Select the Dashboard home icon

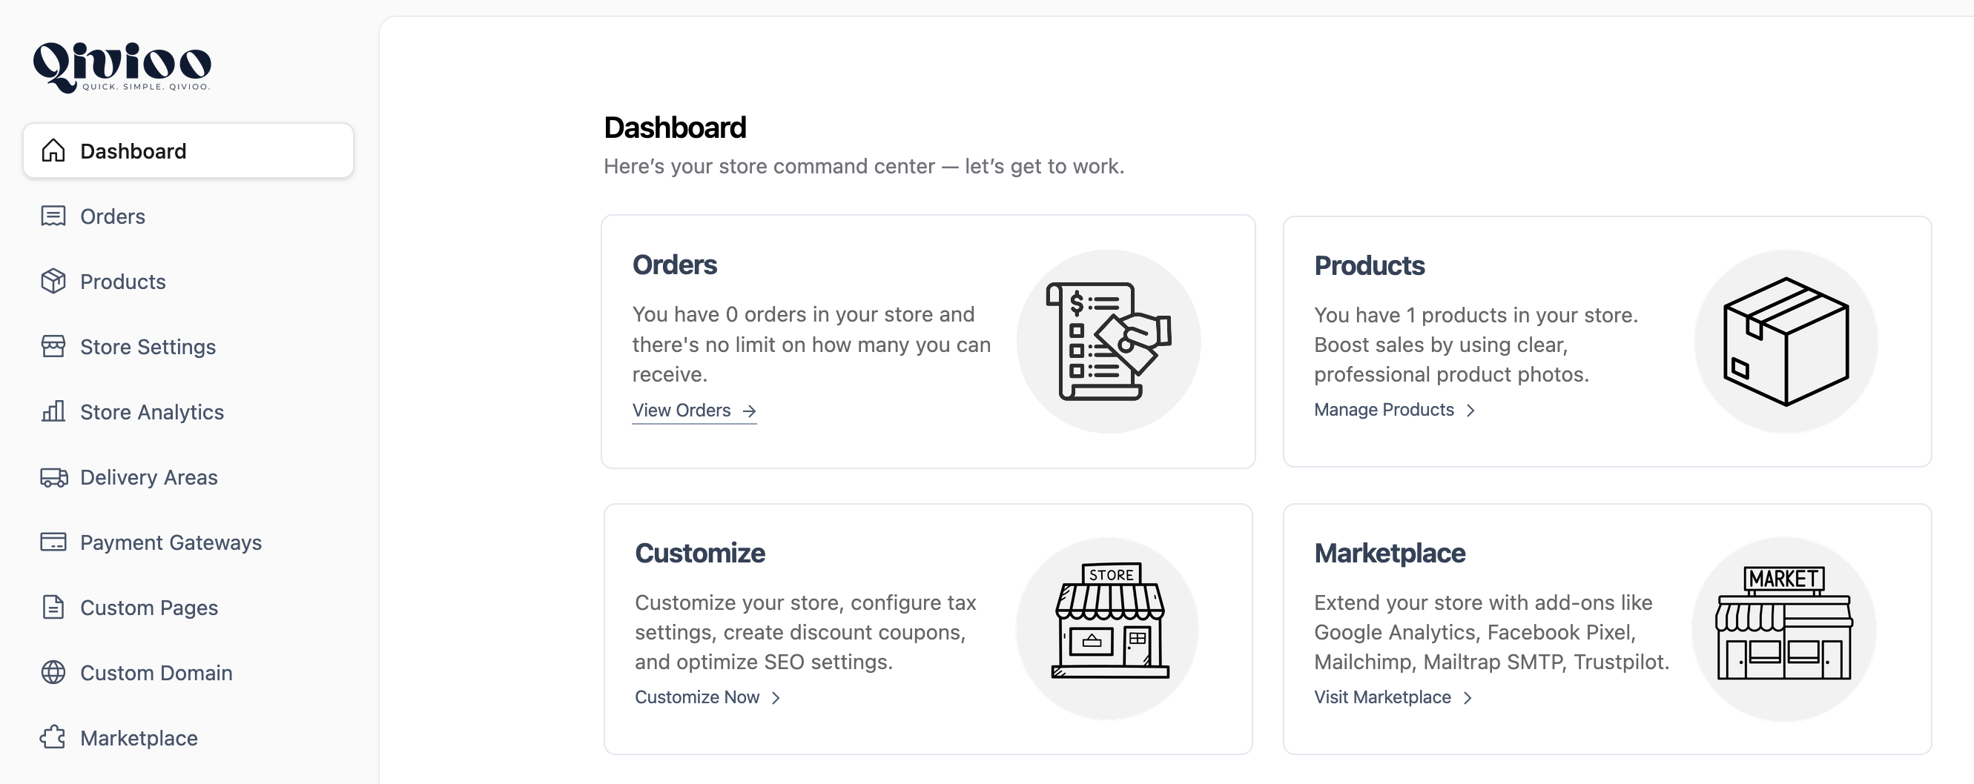point(50,151)
